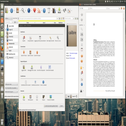This screenshot has width=126, height=126.
Task: Expand the Formati tree node
Action: tap(6, 37)
